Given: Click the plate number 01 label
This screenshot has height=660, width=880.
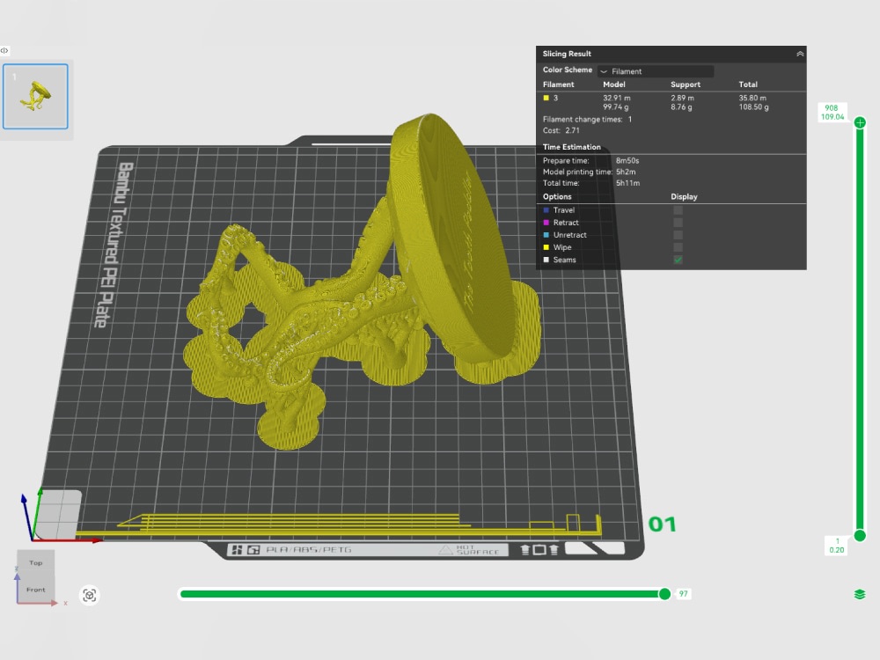Looking at the screenshot, I should [663, 524].
